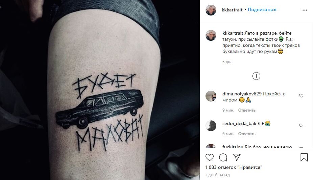Like the post with heart icon

pyautogui.click(x=209, y=157)
